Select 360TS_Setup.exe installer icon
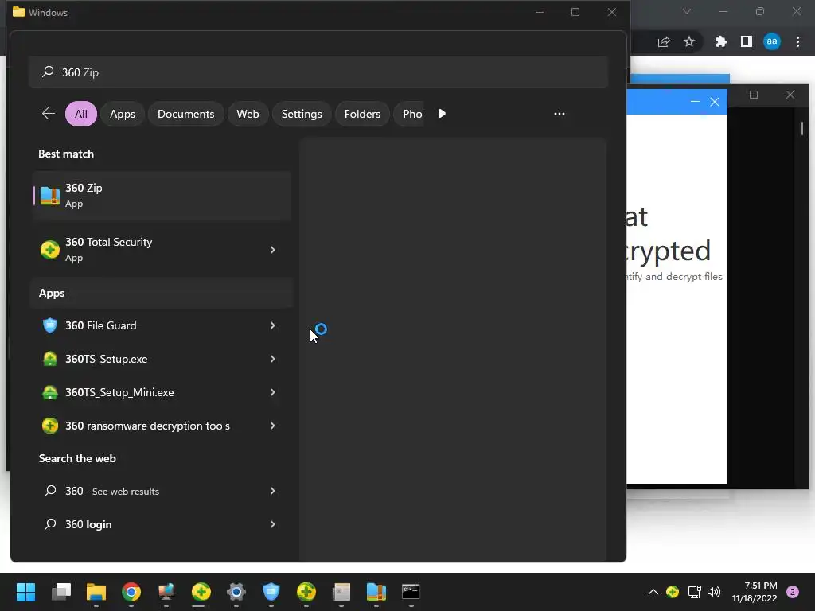The height and width of the screenshot is (611, 815). tap(50, 359)
